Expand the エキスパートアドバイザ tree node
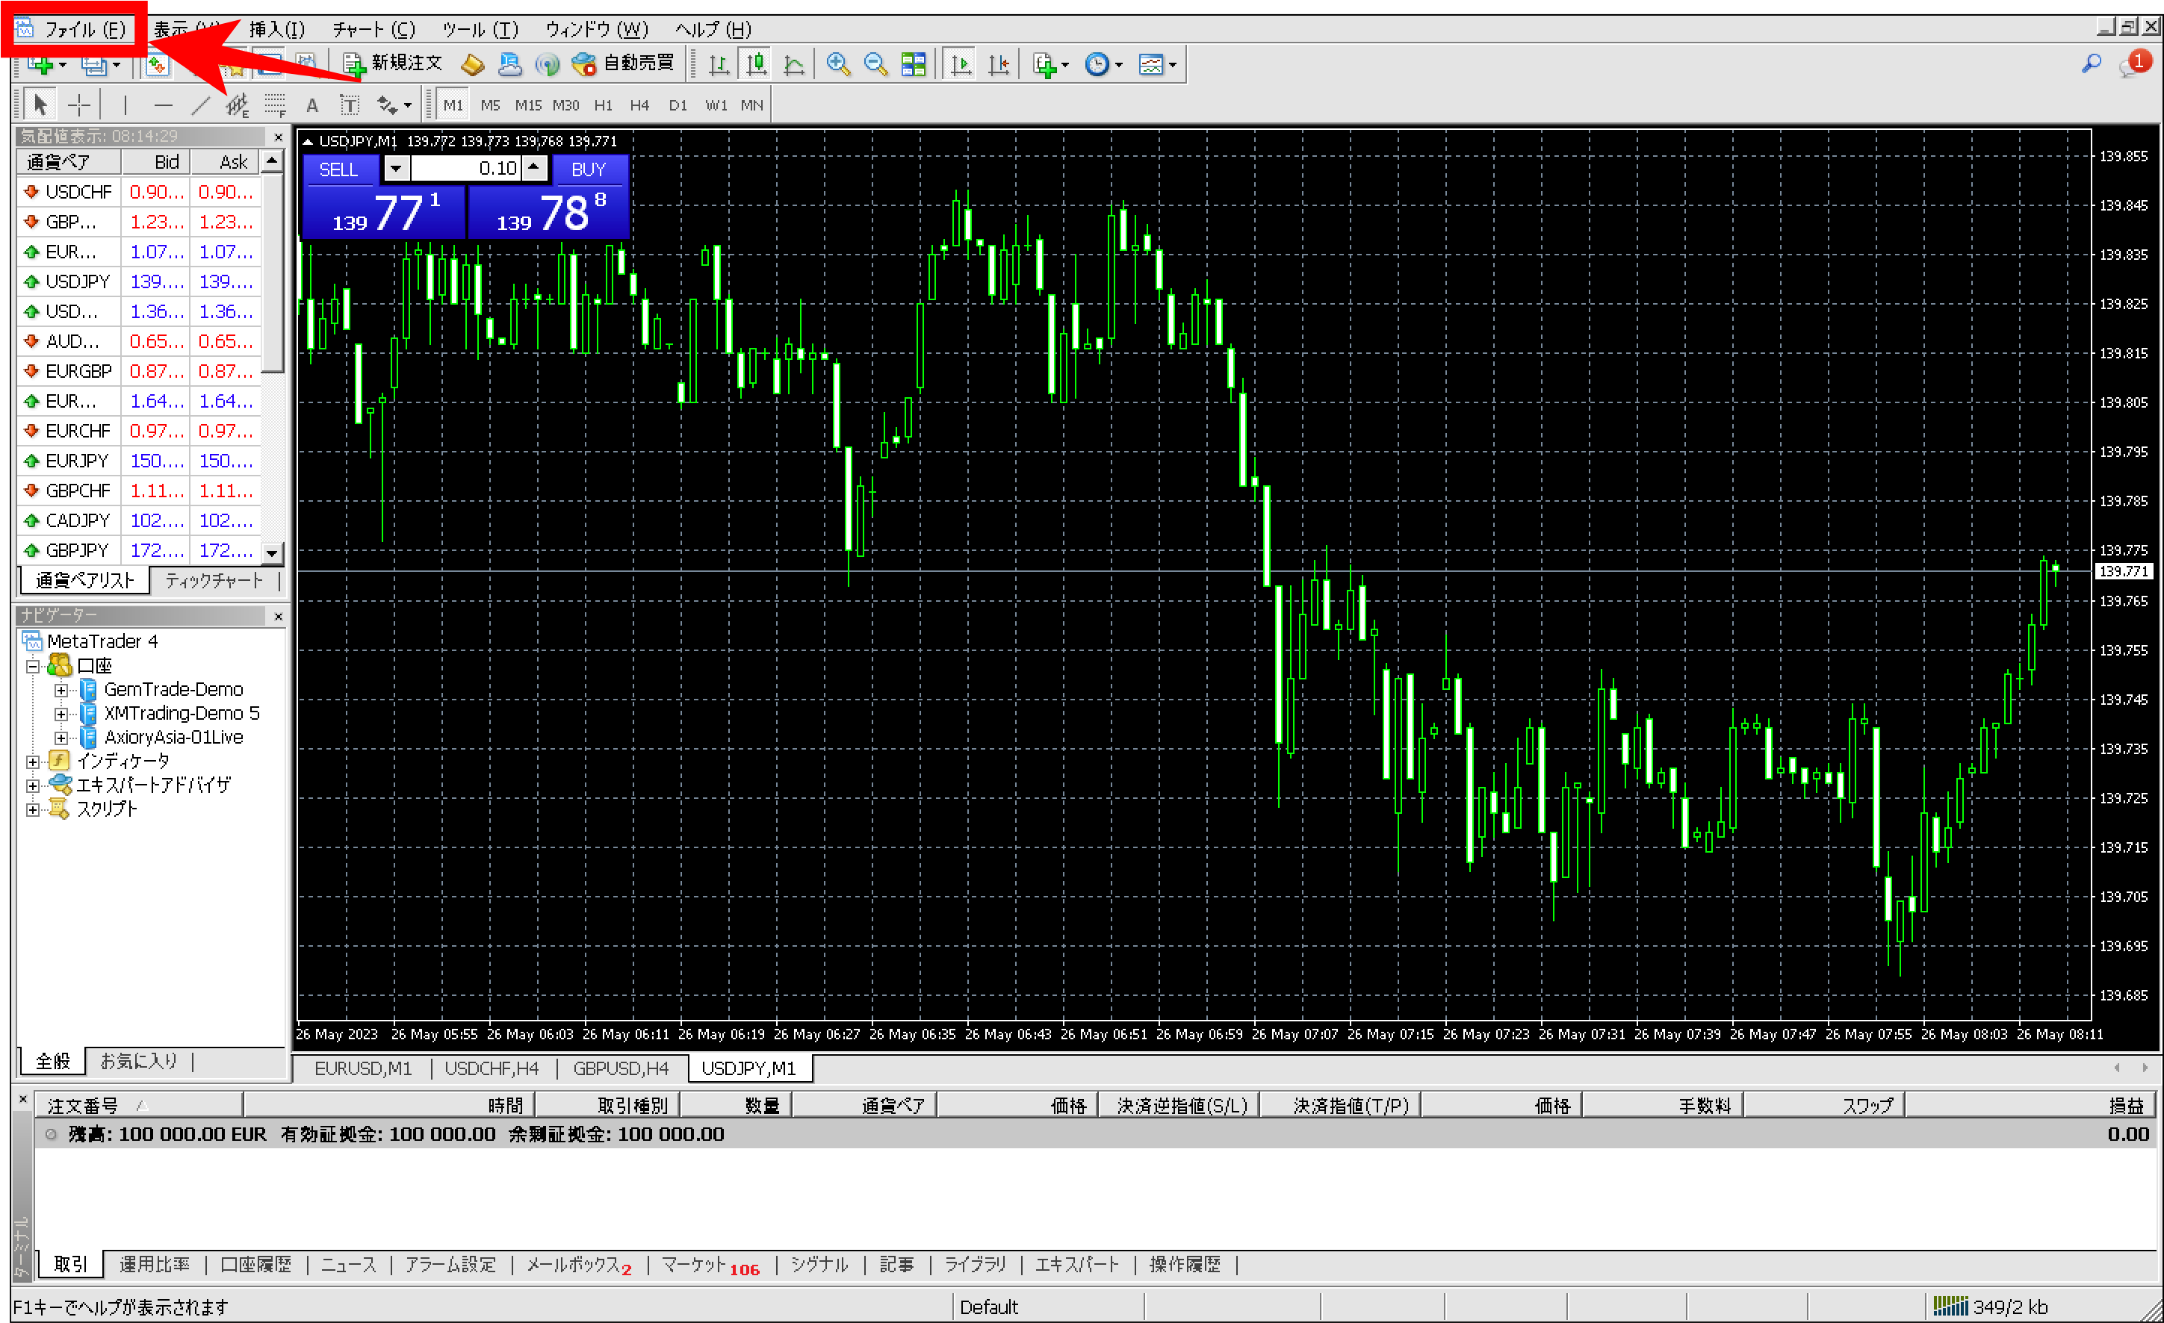 pos(31,785)
